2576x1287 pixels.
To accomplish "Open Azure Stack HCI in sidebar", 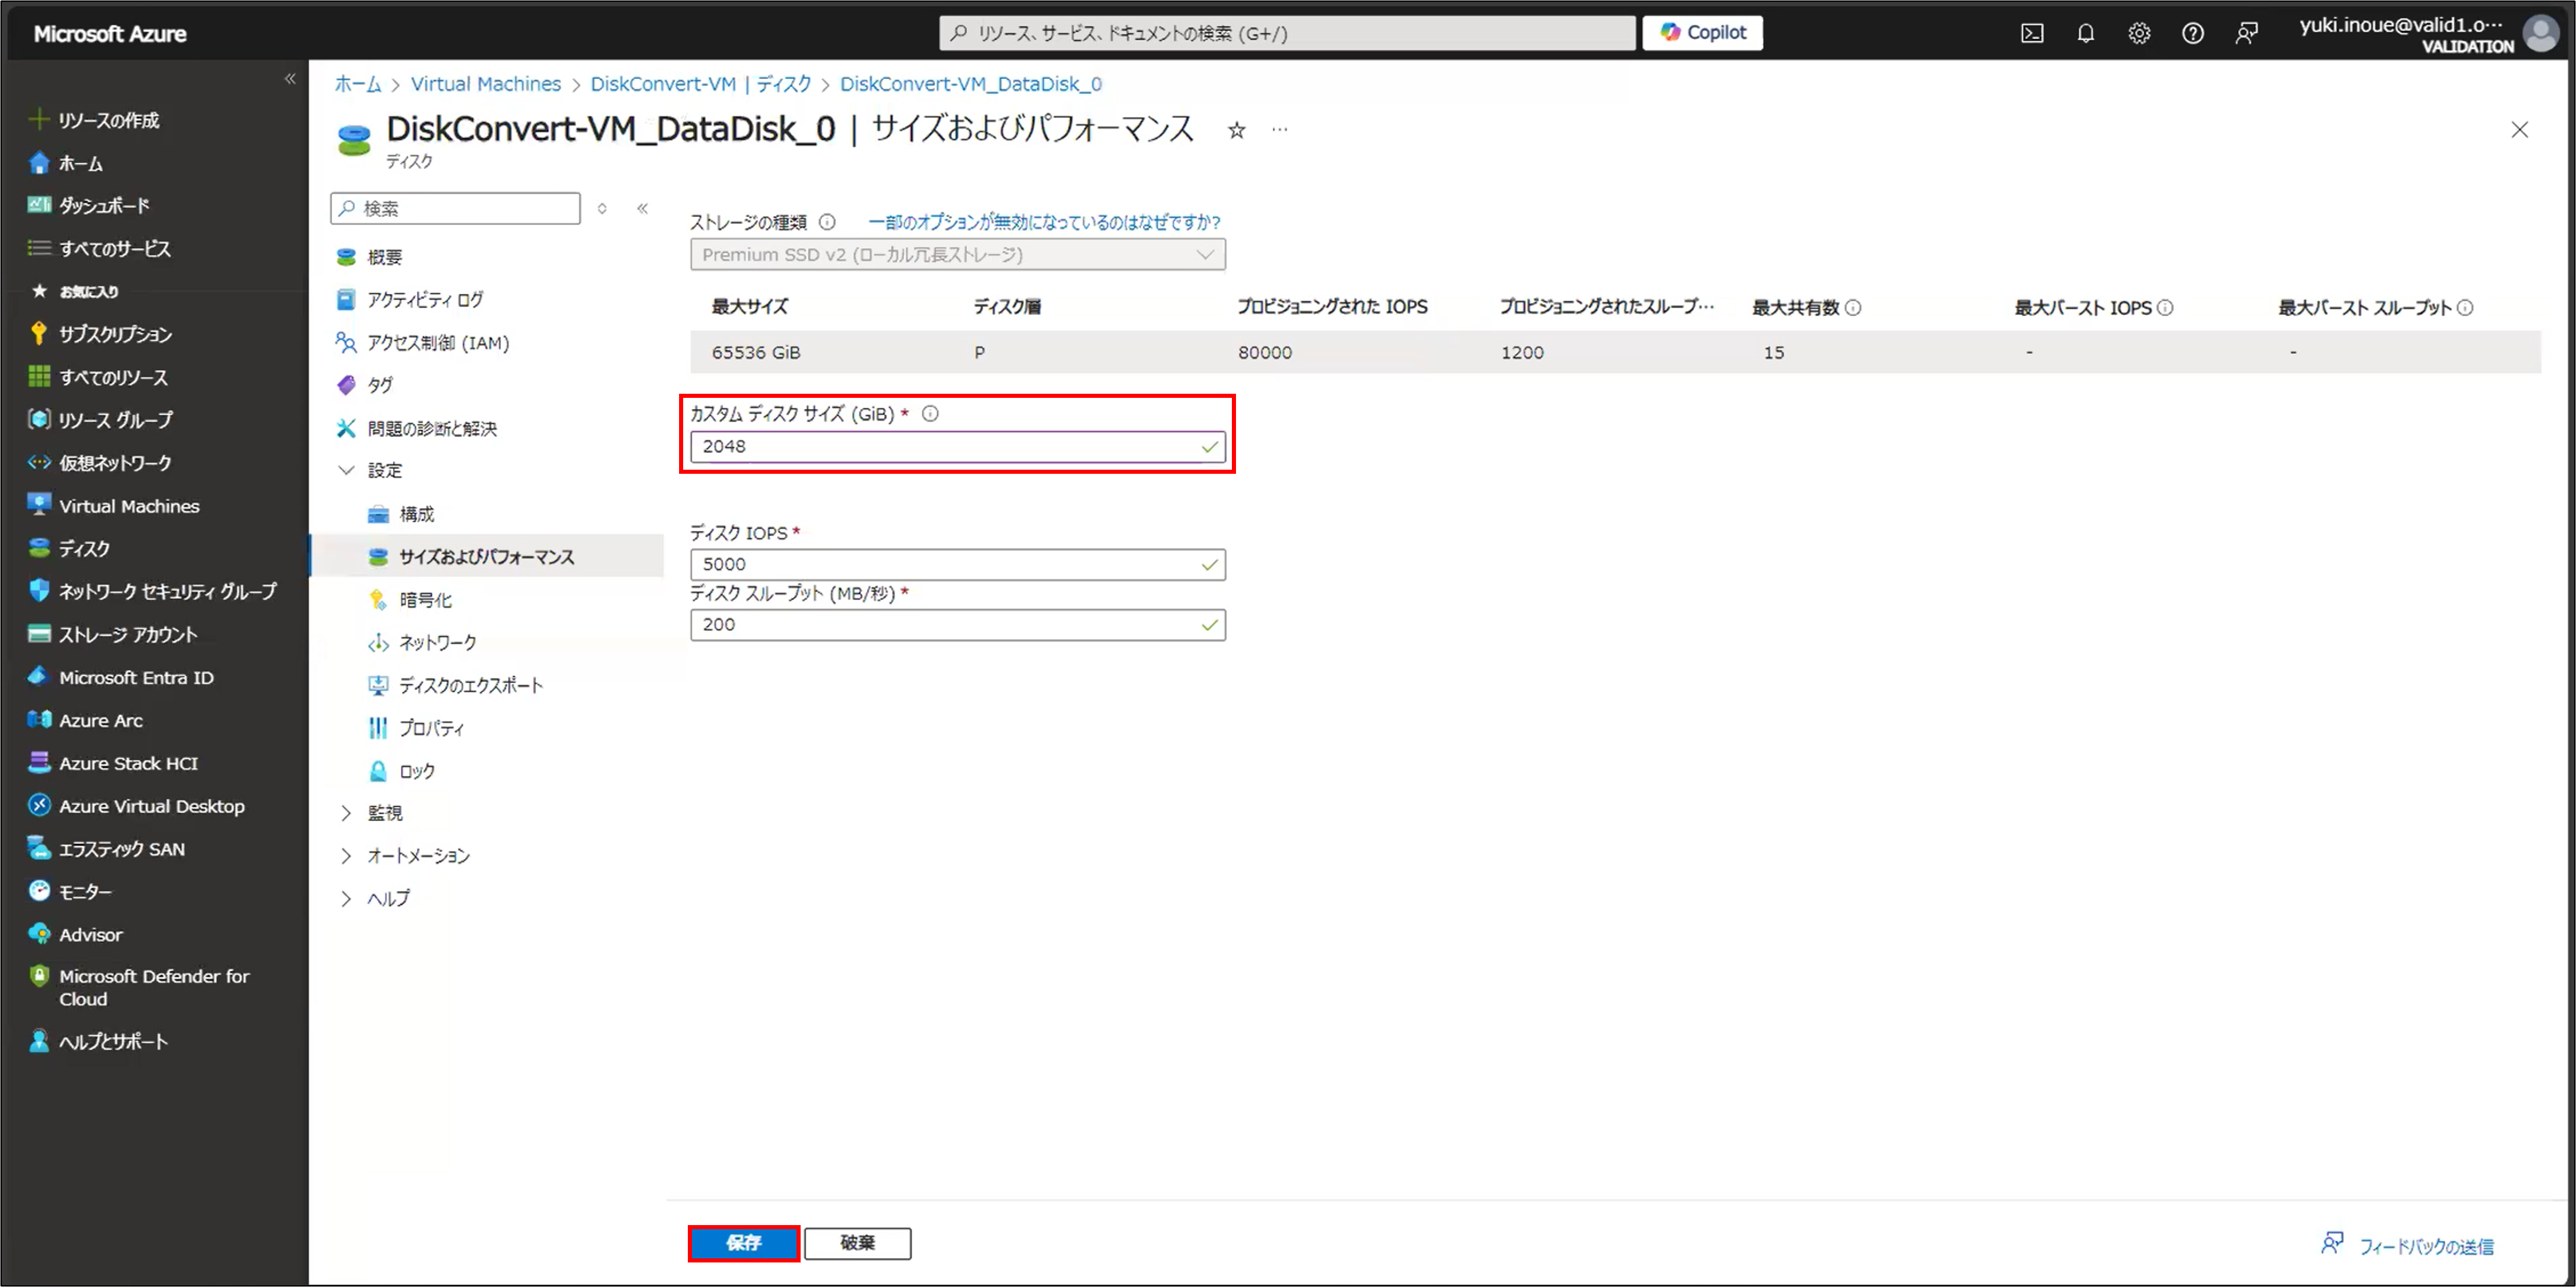I will pos(113,763).
